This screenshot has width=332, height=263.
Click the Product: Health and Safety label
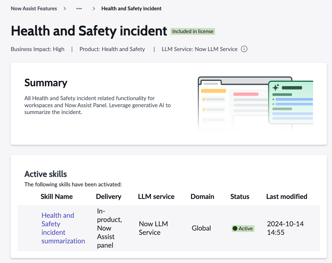coord(112,49)
